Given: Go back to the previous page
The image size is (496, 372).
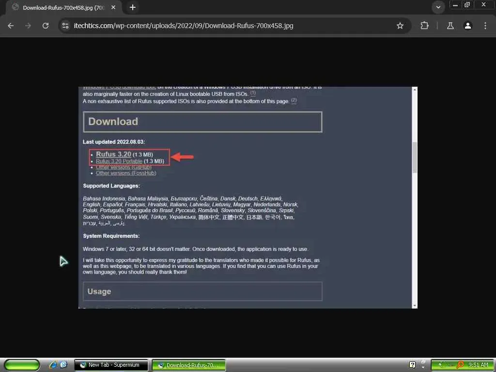Looking at the screenshot, I should pos(11,26).
